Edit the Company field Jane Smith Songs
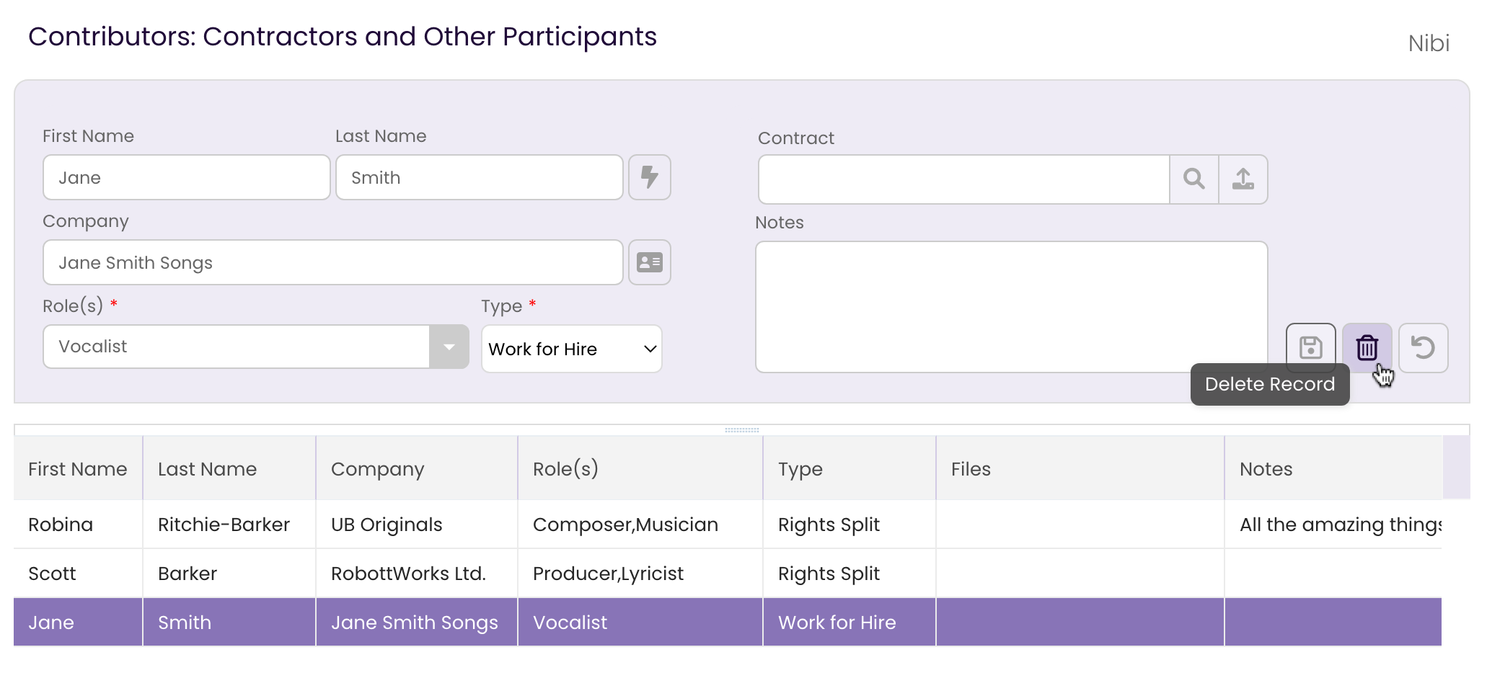Viewport: 1487px width, 691px height. (333, 262)
